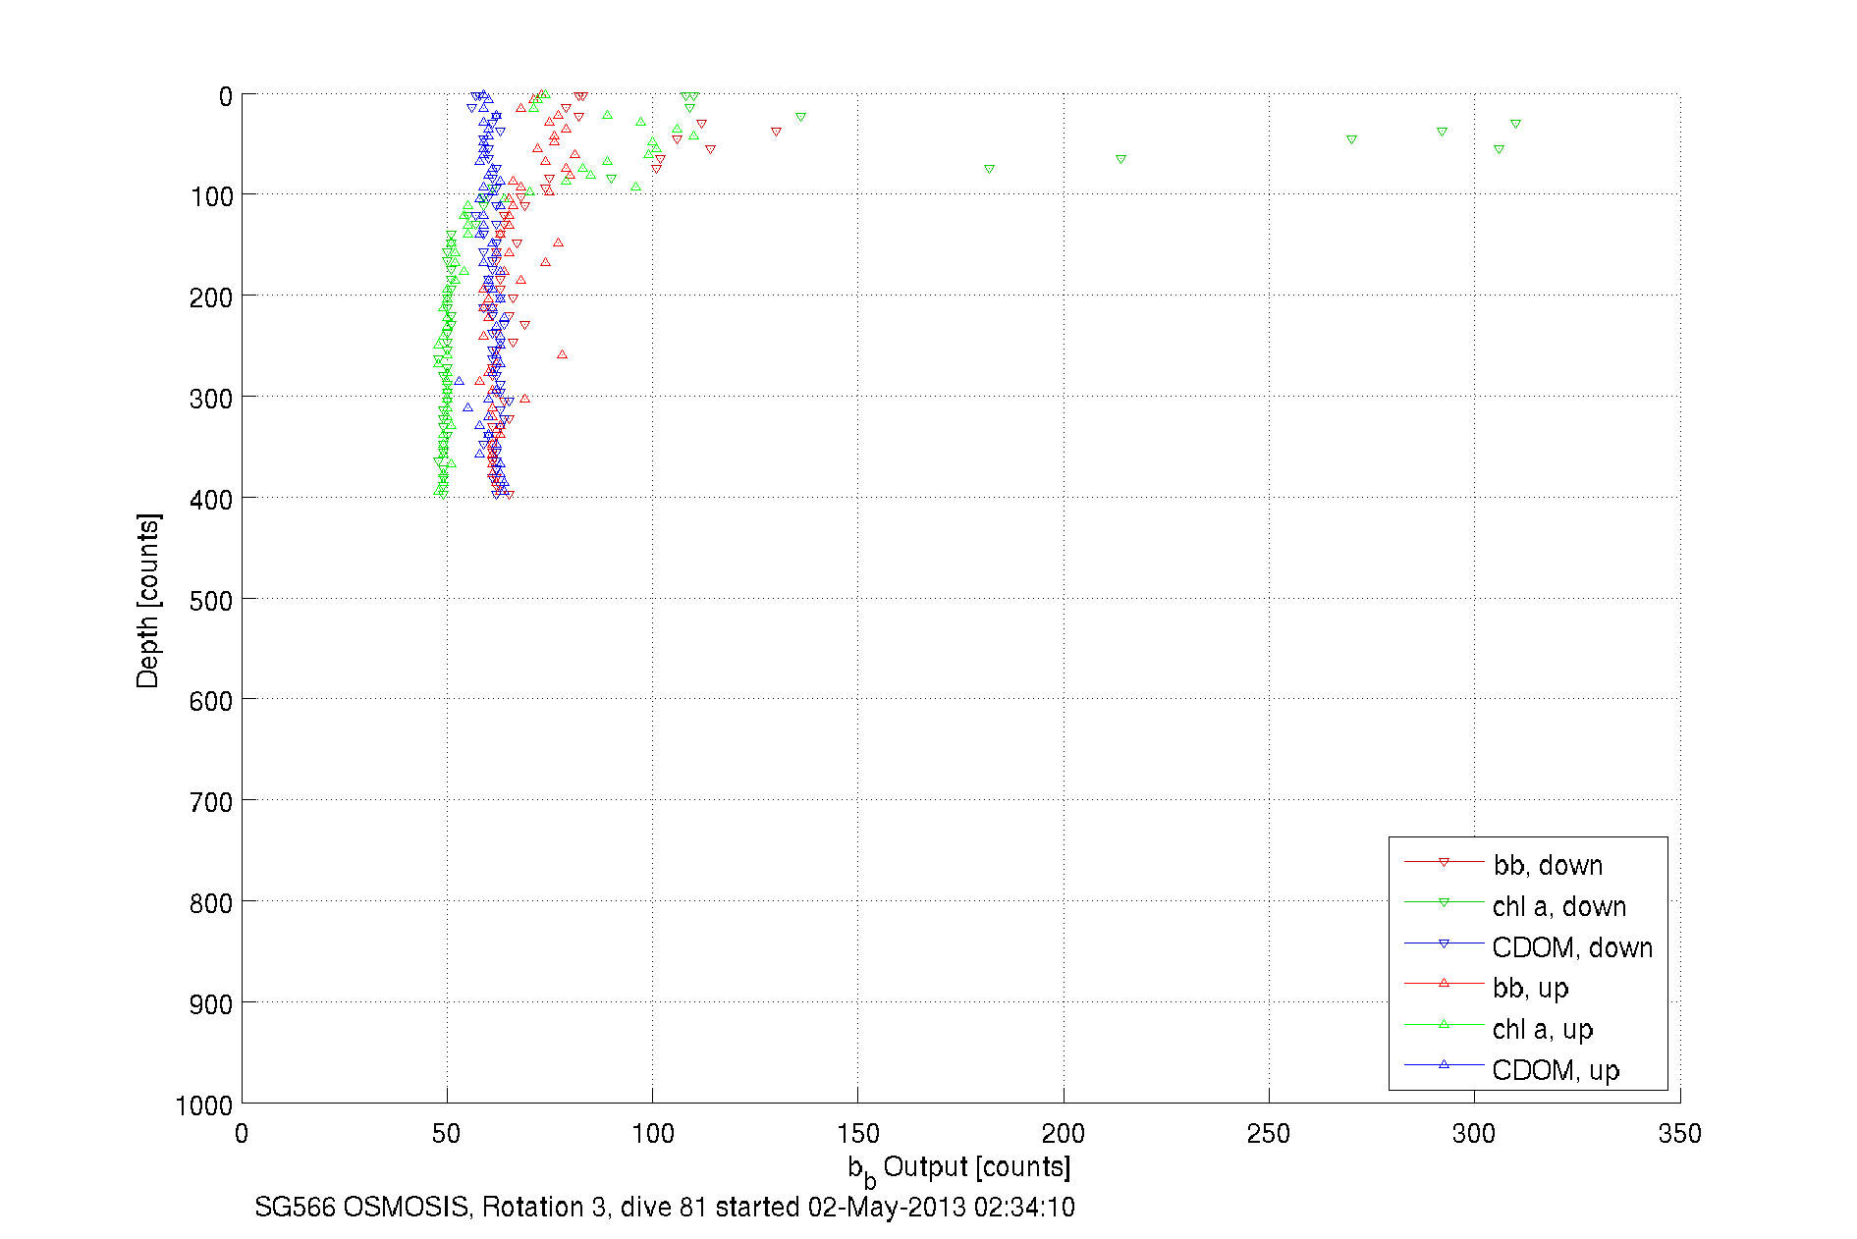The height and width of the screenshot is (1239, 1857).
Task: Click the SG566 OSMOSIS dive 81 caption
Action: 665,1208
